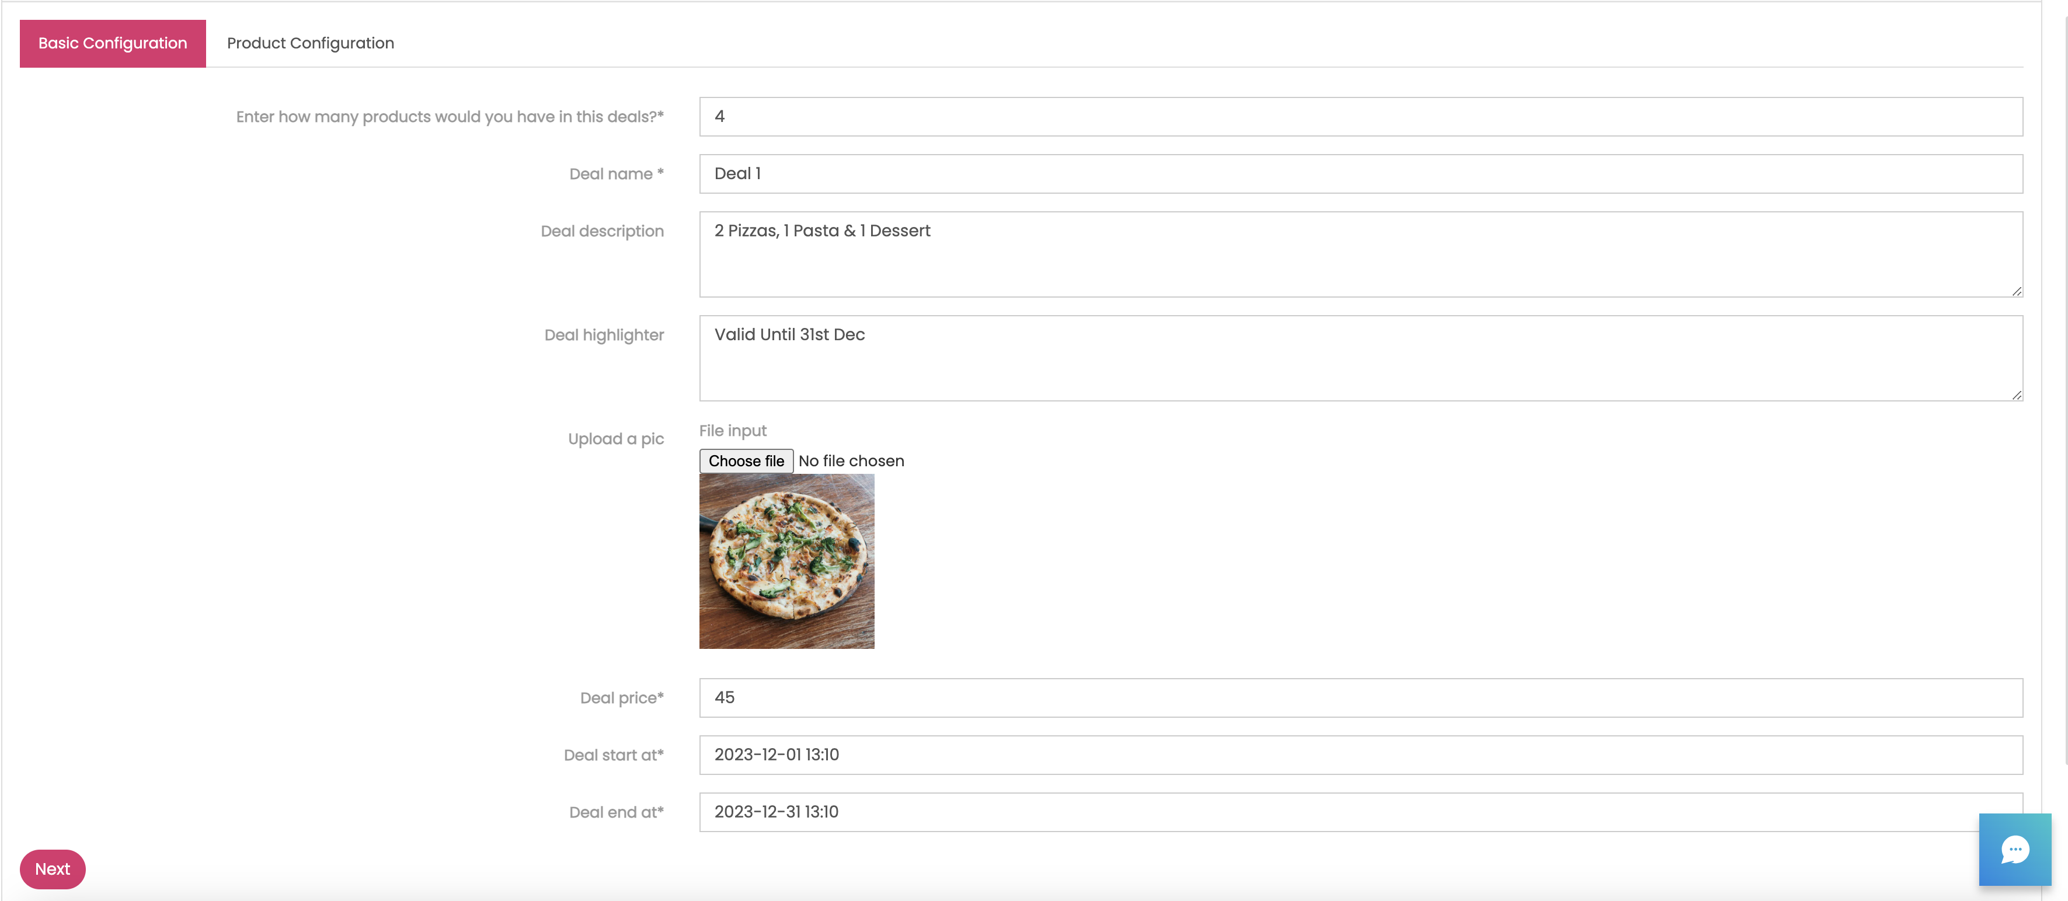Open the chat support widget icon
The height and width of the screenshot is (901, 2068).
tap(2014, 849)
